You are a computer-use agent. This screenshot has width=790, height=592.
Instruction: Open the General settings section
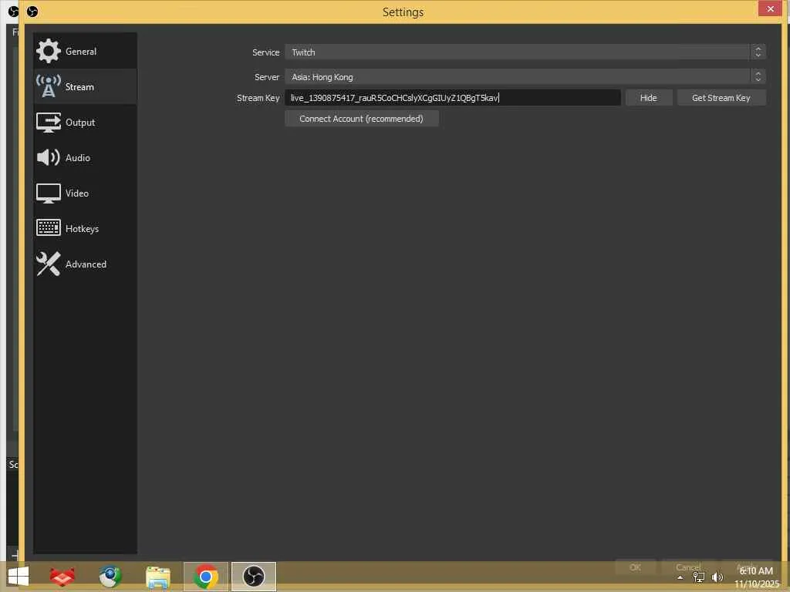[85, 52]
